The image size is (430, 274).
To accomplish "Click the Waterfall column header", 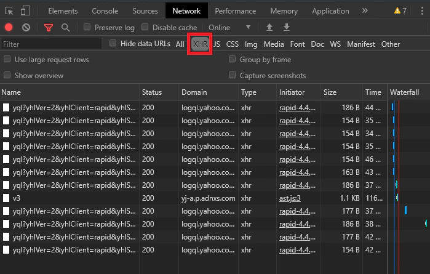I will pos(408,92).
